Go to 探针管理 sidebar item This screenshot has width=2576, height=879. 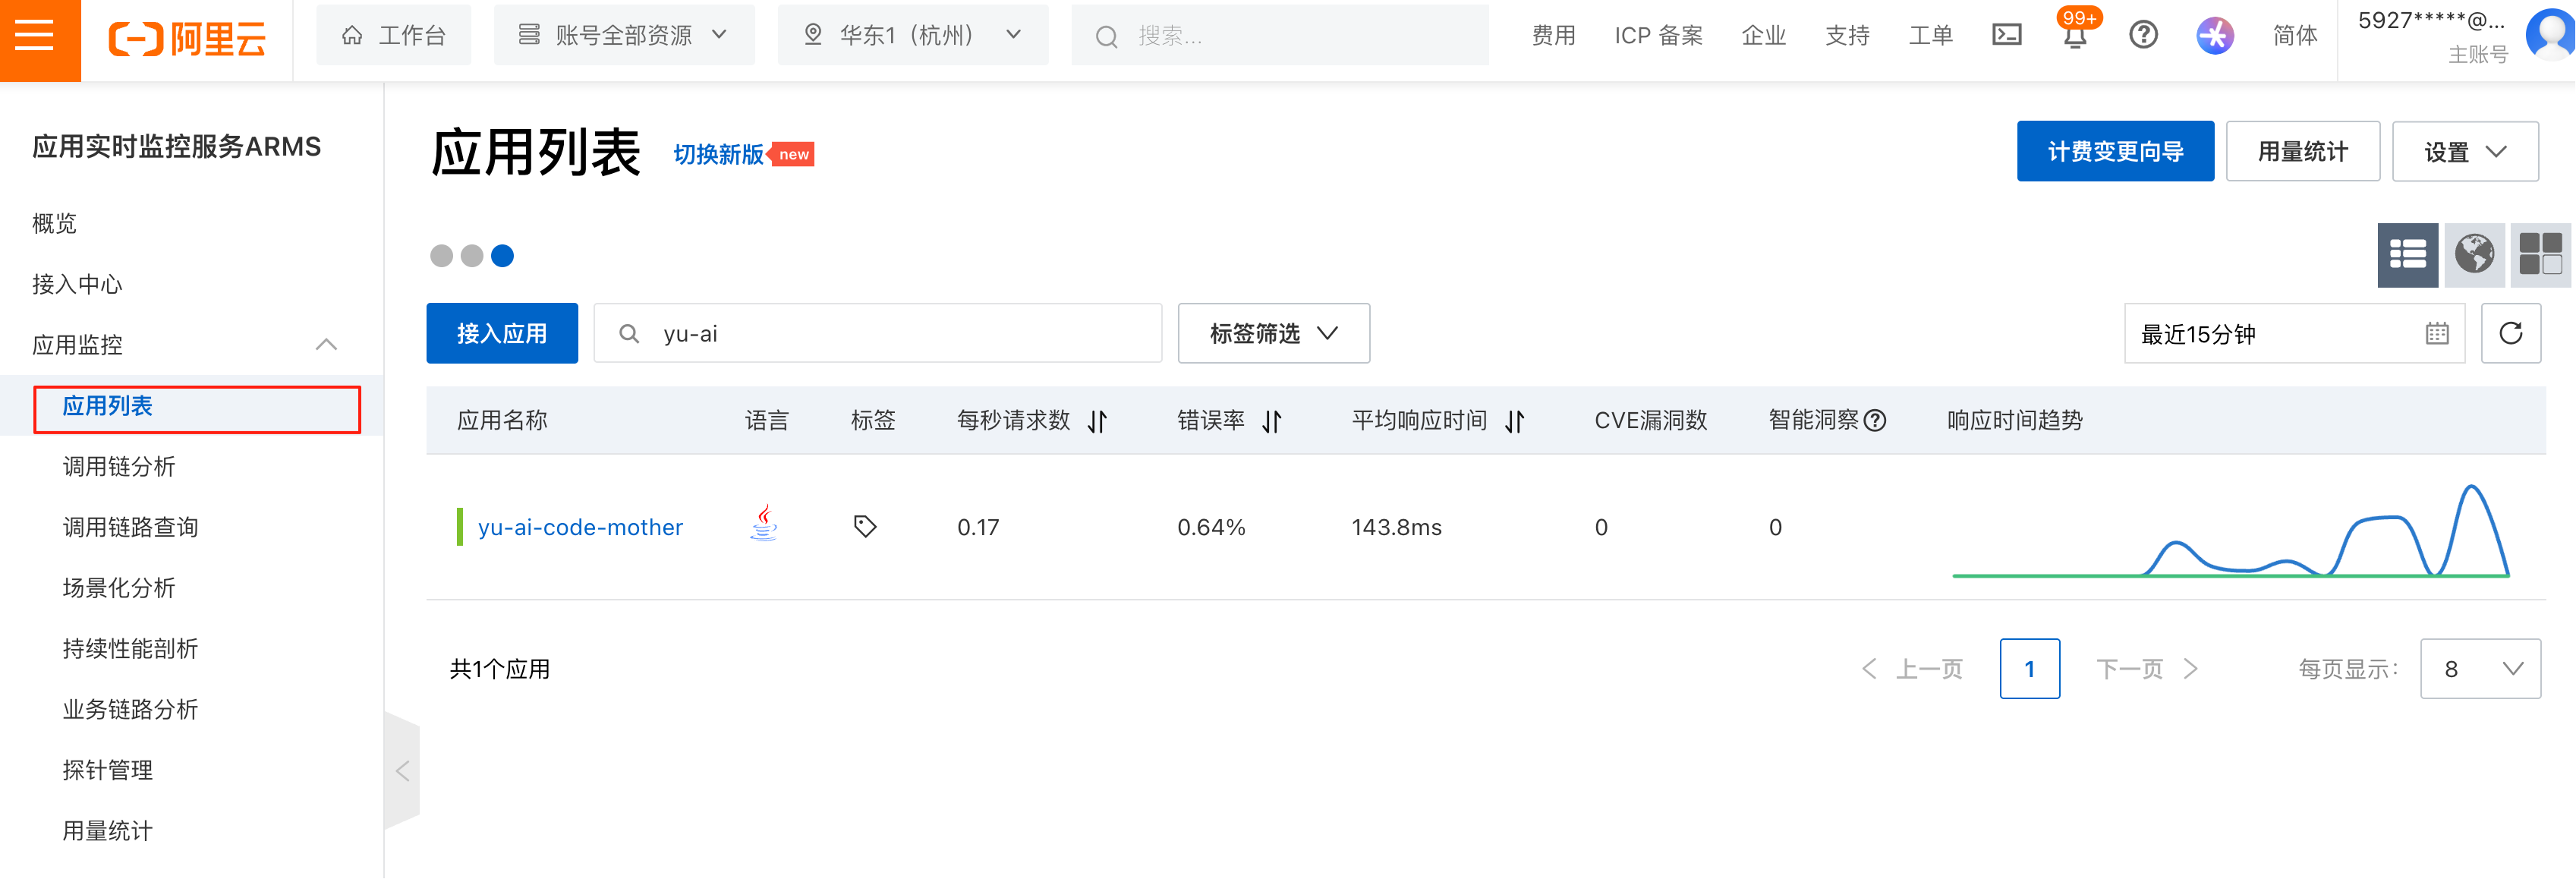click(107, 770)
